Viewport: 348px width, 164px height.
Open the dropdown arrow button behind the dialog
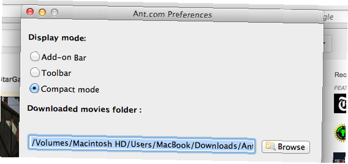(x=328, y=44)
